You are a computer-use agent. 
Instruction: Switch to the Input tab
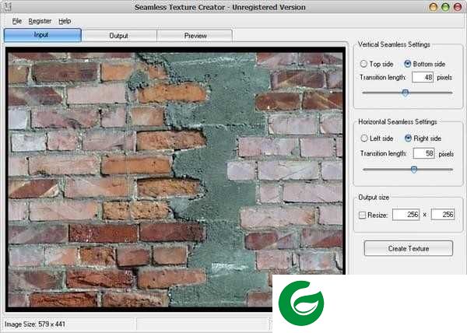[43, 35]
